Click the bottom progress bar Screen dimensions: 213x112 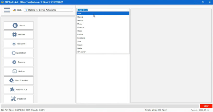point(100,106)
